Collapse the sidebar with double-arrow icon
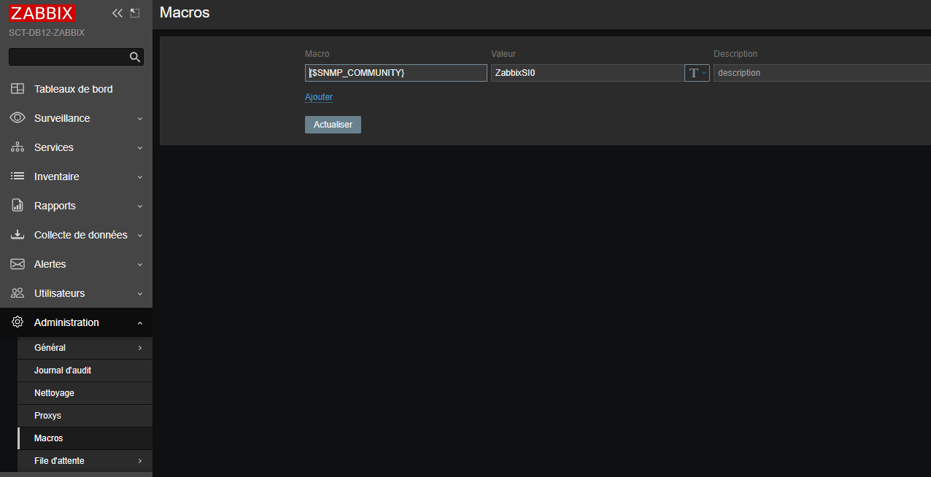This screenshot has width=931, height=477. coord(117,13)
